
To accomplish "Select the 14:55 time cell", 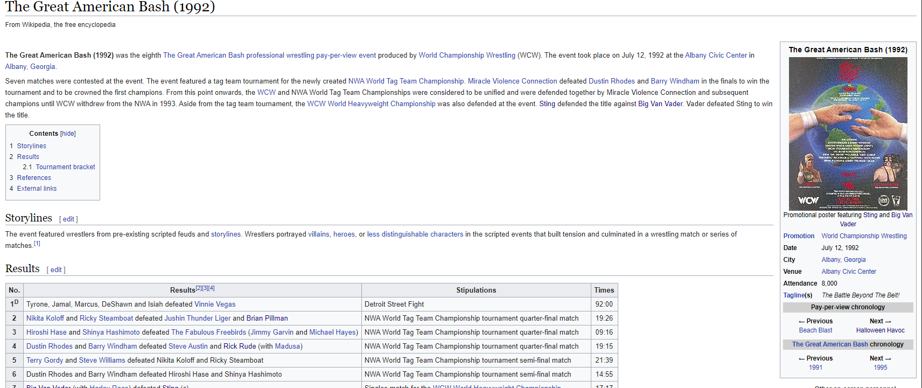I will pos(604,375).
